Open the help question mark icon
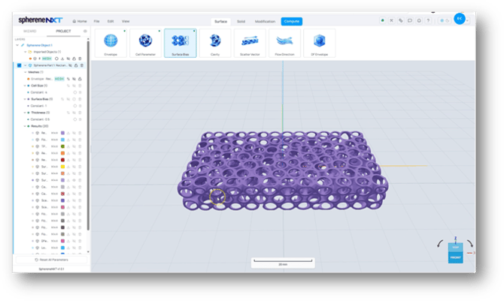Image resolution: width=504 pixels, height=301 pixels. [428, 20]
